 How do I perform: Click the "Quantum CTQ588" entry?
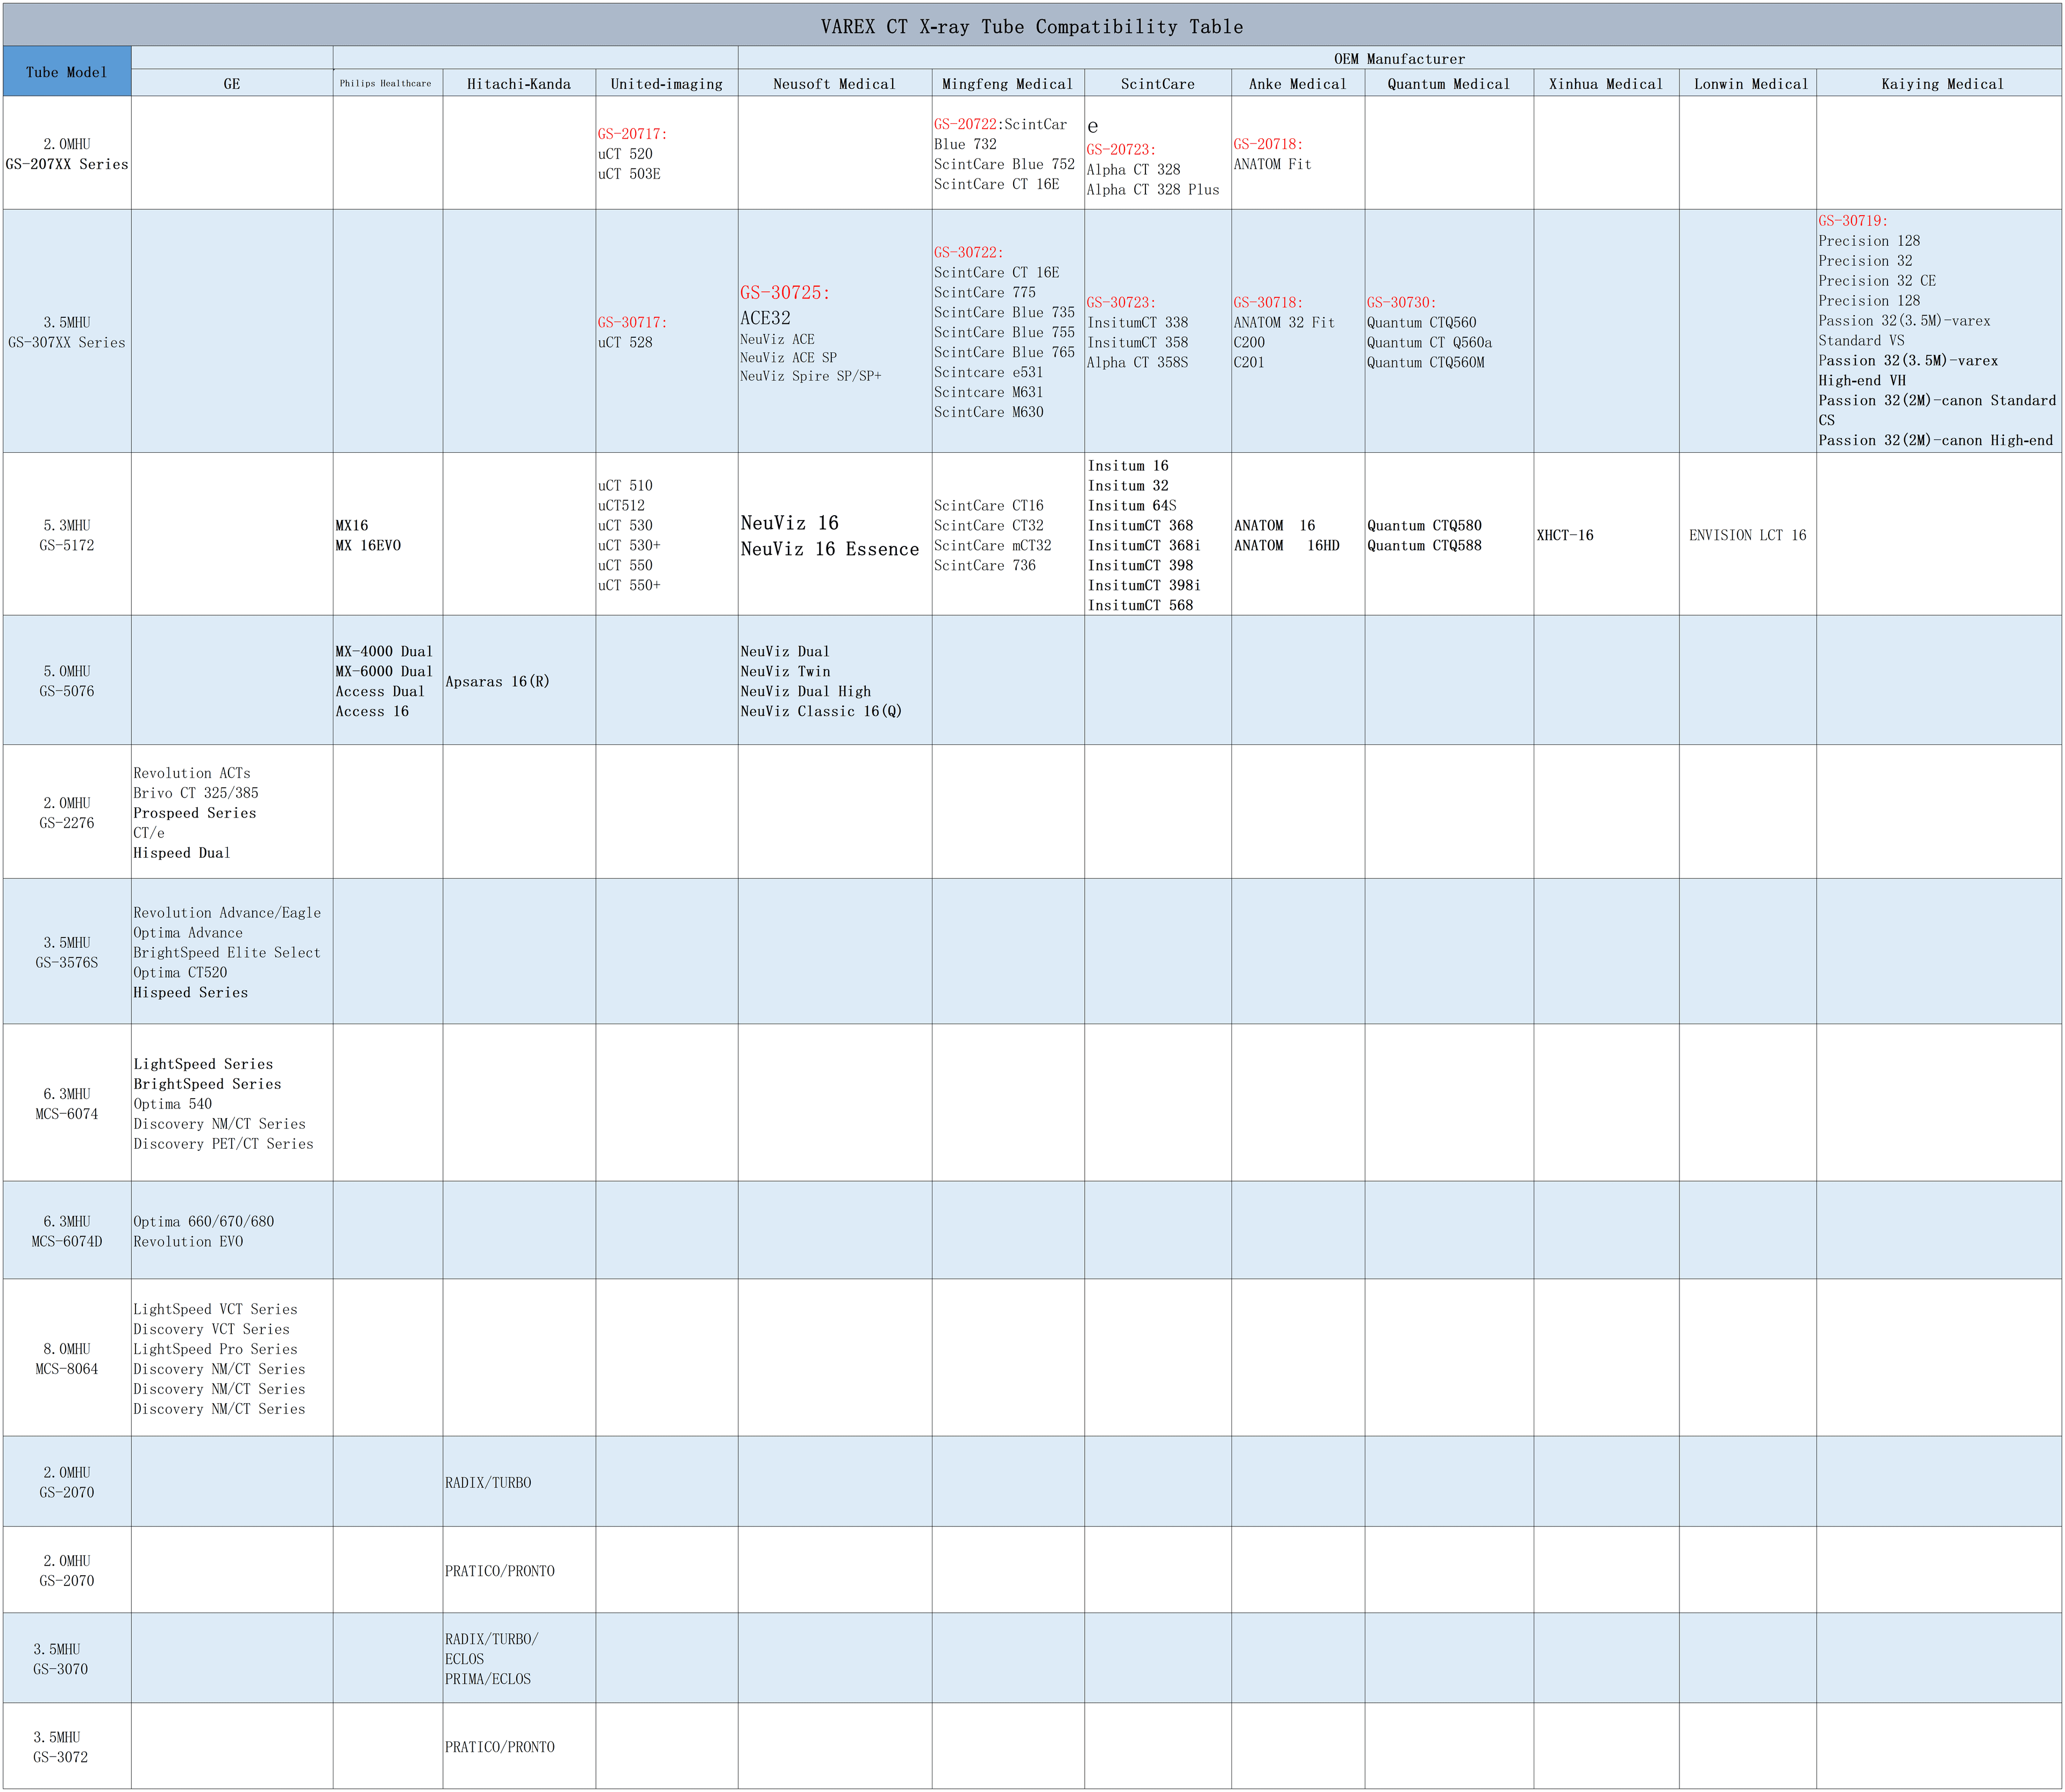1424,545
